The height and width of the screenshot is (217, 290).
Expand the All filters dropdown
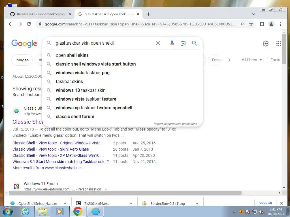[x=252, y=60]
